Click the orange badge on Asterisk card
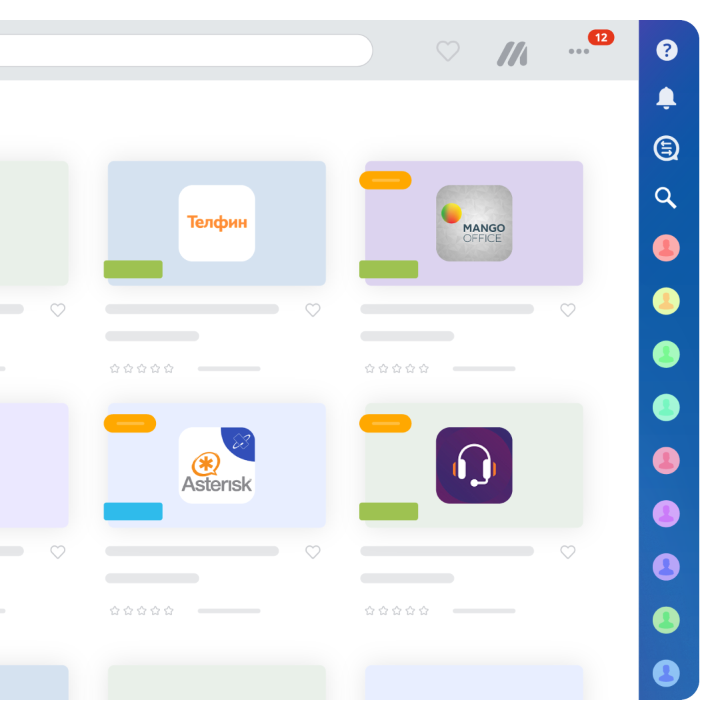 point(130,423)
